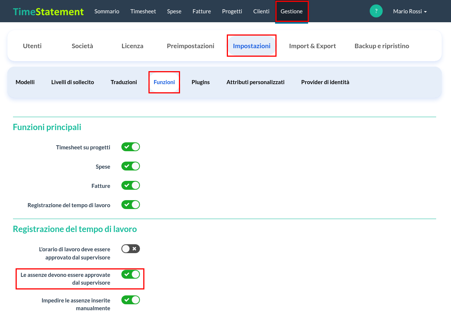Select the Licenza tab
The width and height of the screenshot is (451, 318).
[x=133, y=46]
